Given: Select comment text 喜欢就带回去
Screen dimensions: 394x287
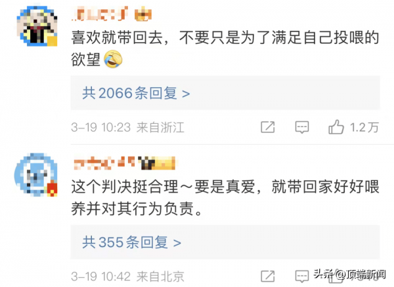Looking at the screenshot, I should tap(117, 37).
